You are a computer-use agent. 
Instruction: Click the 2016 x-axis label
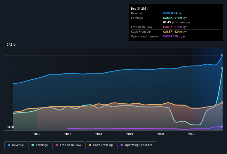37,134
